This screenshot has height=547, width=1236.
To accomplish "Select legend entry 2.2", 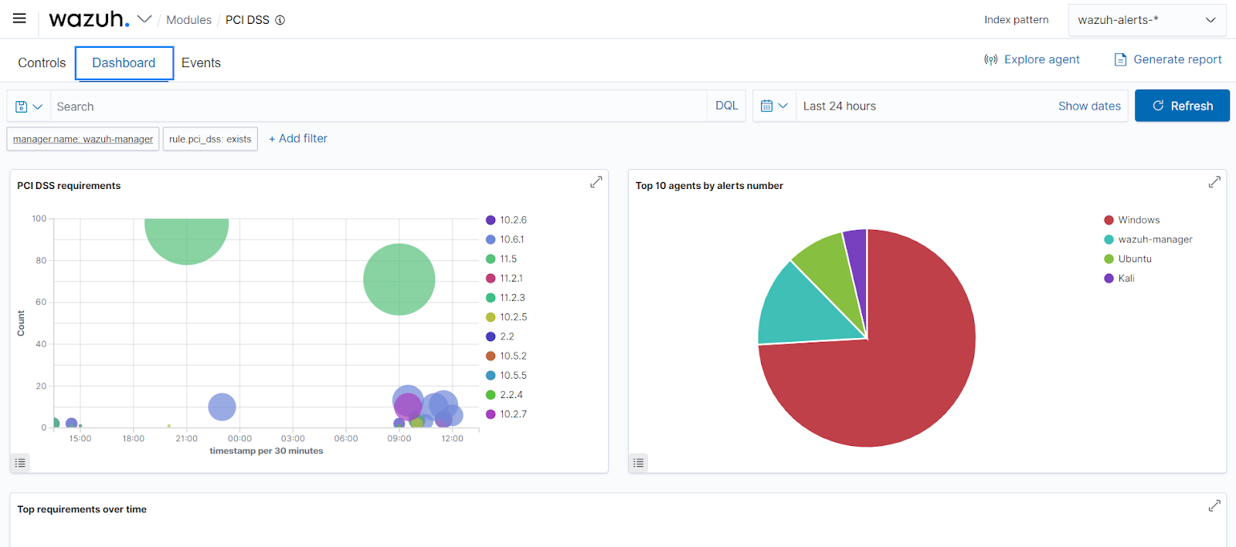I will coord(500,336).
